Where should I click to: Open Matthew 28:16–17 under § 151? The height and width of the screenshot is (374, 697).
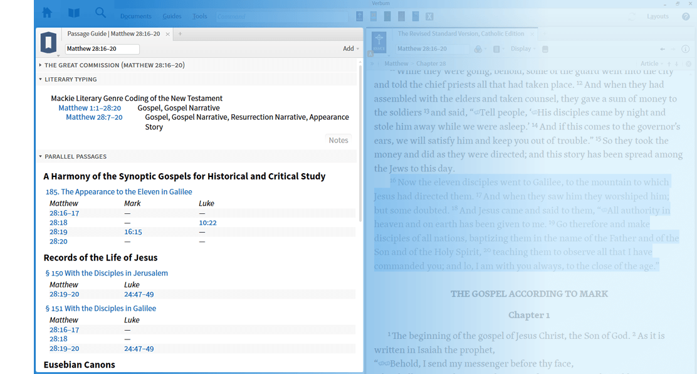pos(64,330)
